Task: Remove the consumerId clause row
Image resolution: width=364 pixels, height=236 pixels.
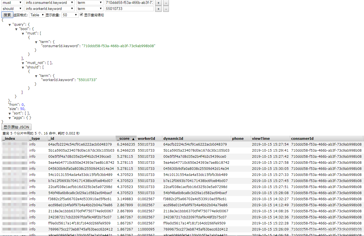Action: point(166,3)
